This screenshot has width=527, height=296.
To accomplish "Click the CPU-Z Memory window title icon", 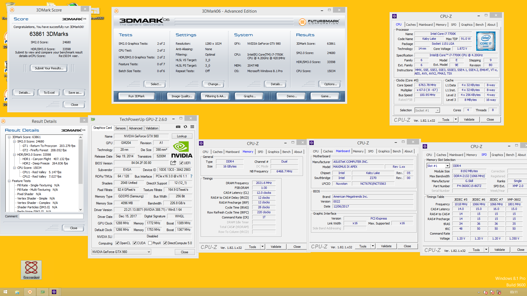I will pyautogui.click(x=201, y=143).
